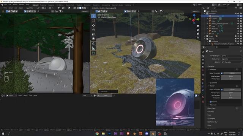Open the Device dropdown

click(x=231, y=62)
